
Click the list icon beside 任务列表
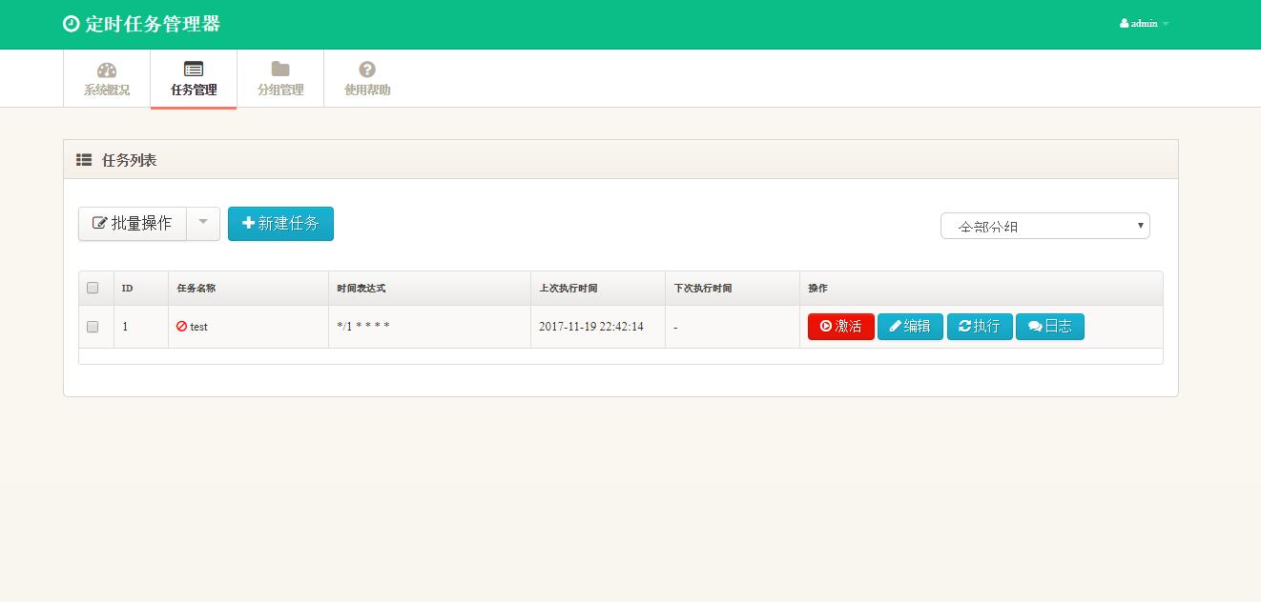point(84,160)
